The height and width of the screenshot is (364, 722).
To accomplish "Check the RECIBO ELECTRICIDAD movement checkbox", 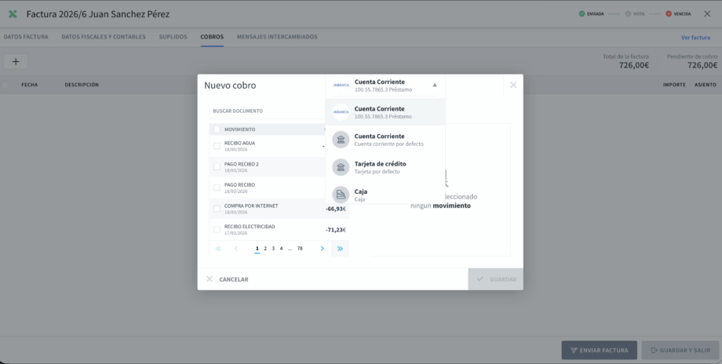I will tap(217, 230).
